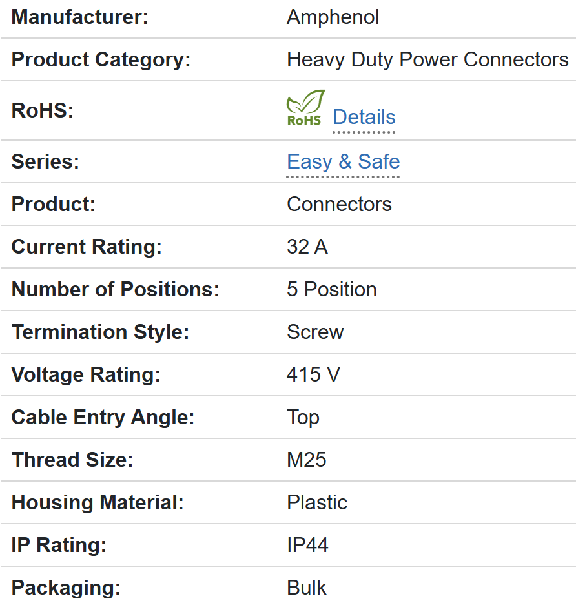This screenshot has height=603, width=576.
Task: Open the RoHS Details link
Action: (x=364, y=117)
